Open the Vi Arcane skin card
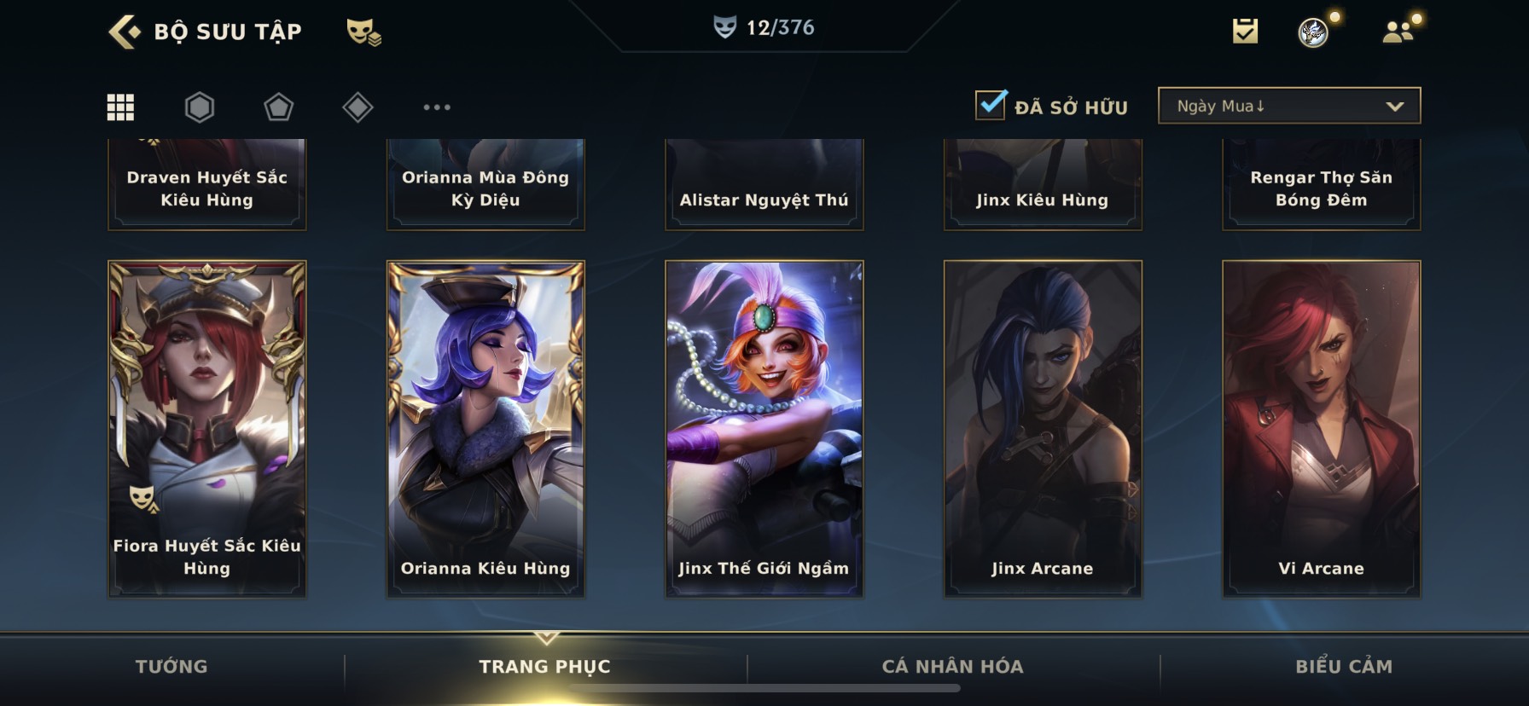 pyautogui.click(x=1322, y=429)
